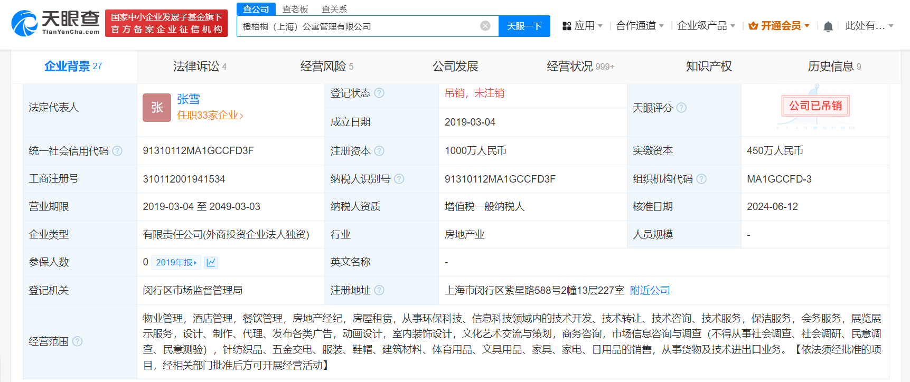The height and width of the screenshot is (382, 910).
Task: Open help icon next to 注册地址
Action: pos(379,290)
